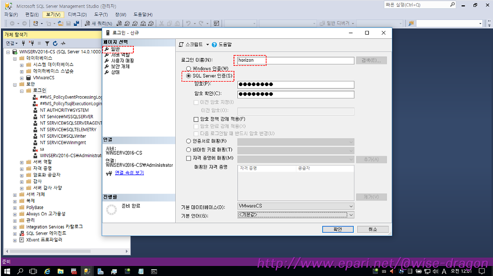Click the Object Explorer horizontal scrollbar
493x276 pixels.
pyautogui.click(x=66, y=251)
